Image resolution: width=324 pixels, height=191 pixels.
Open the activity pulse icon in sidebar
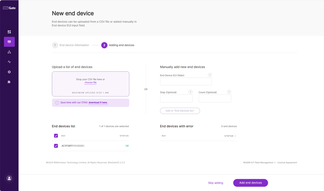(x=9, y=62)
